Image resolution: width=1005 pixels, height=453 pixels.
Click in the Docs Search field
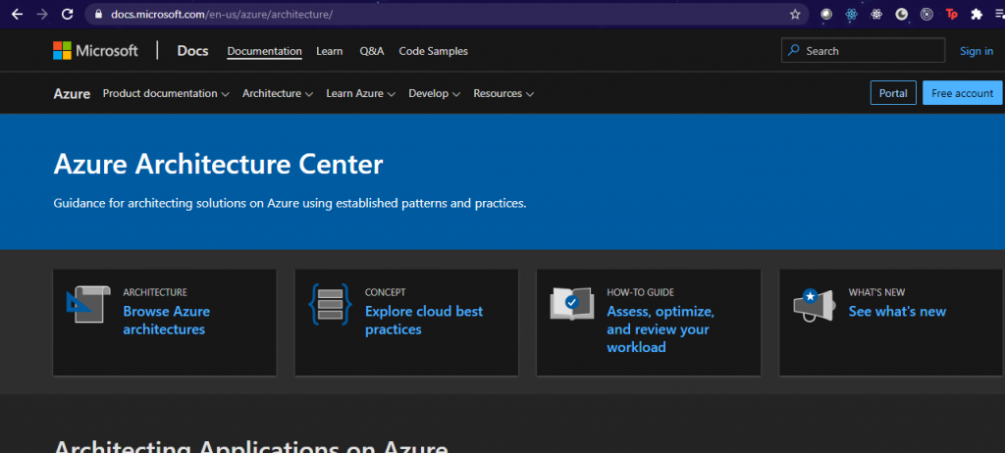click(869, 51)
